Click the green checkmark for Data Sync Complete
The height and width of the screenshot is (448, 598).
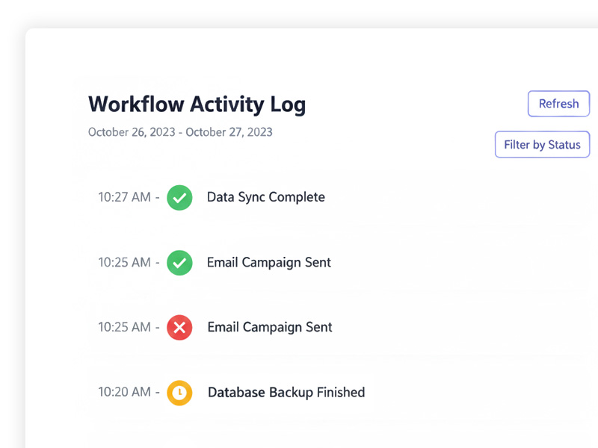[x=179, y=198]
